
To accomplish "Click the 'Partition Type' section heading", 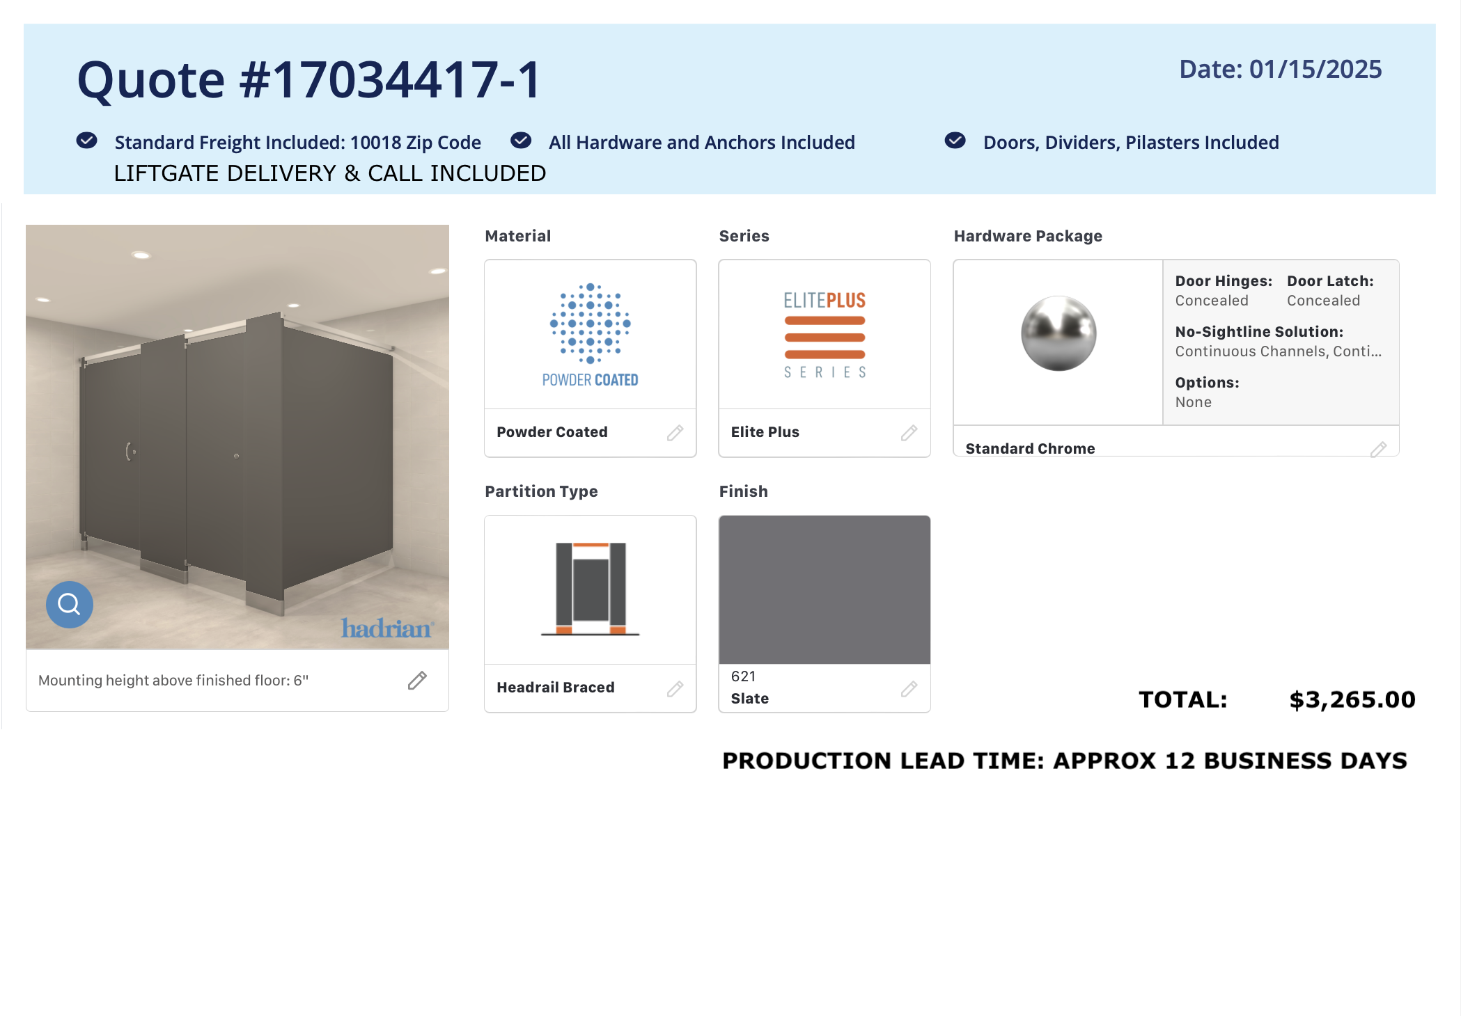I will (x=541, y=491).
